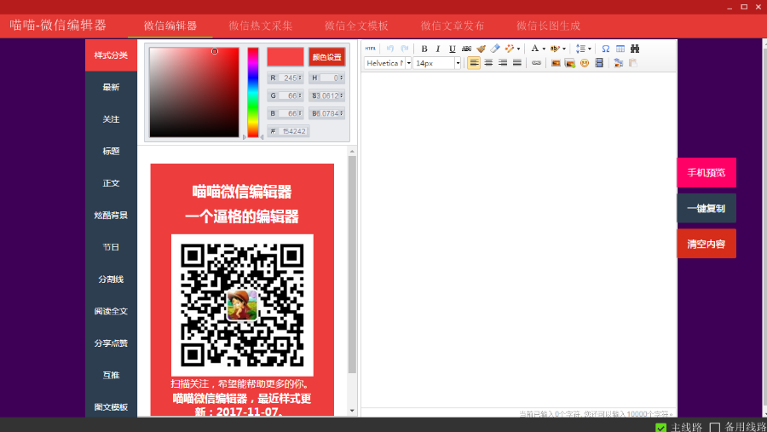Insert special character with Omega icon
The height and width of the screenshot is (432, 767).
point(606,49)
